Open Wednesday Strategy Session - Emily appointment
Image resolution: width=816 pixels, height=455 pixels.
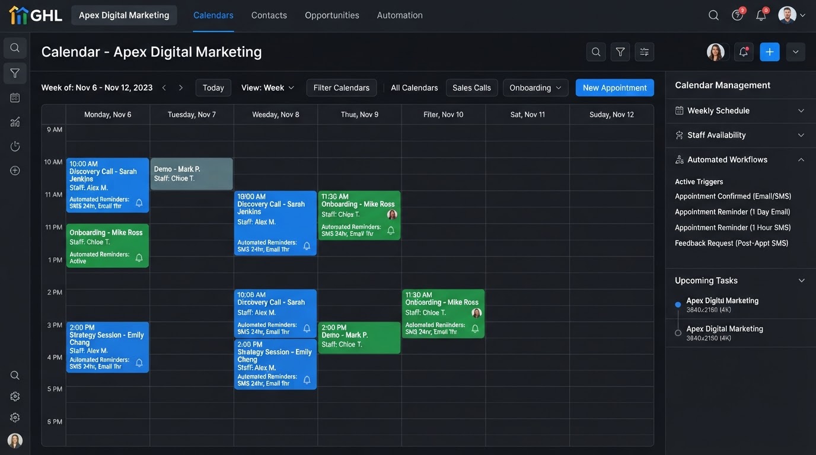[x=275, y=364]
